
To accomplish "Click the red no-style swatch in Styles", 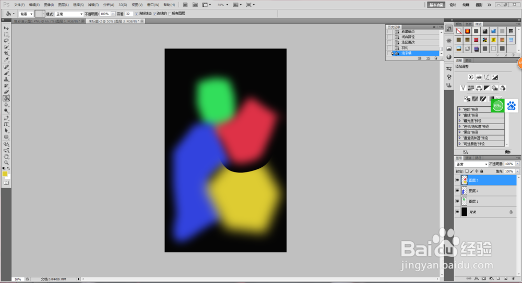I will click(459, 31).
